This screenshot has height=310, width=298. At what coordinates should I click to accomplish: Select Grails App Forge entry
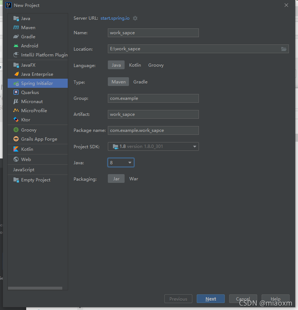[38, 139]
